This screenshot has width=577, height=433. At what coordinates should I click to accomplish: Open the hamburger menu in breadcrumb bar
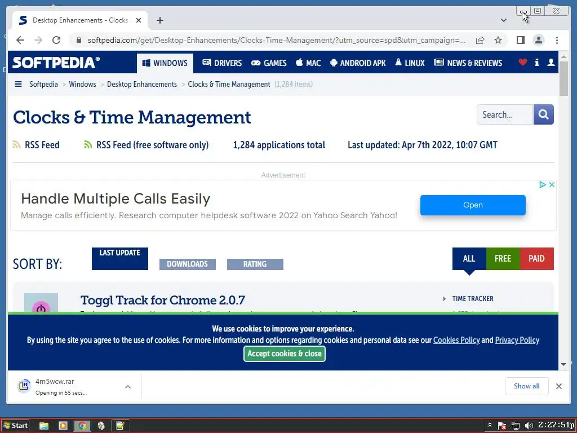pyautogui.click(x=18, y=85)
